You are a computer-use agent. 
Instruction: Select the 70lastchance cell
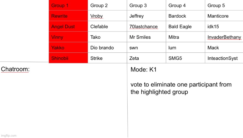click(146, 26)
